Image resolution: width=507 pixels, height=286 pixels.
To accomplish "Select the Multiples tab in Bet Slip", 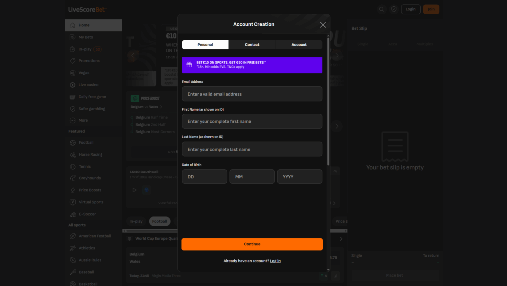I will pyautogui.click(x=424, y=44).
